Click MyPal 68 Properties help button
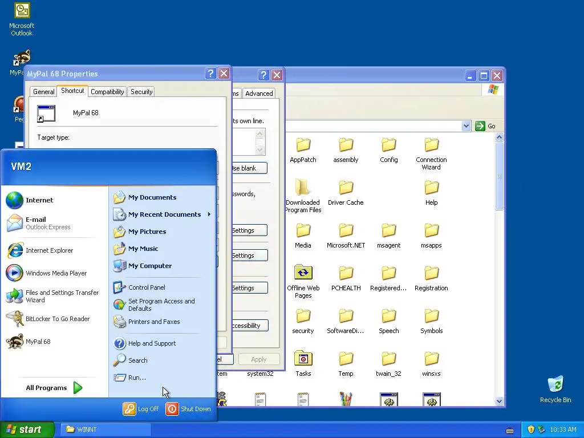584x438 pixels. (x=210, y=74)
